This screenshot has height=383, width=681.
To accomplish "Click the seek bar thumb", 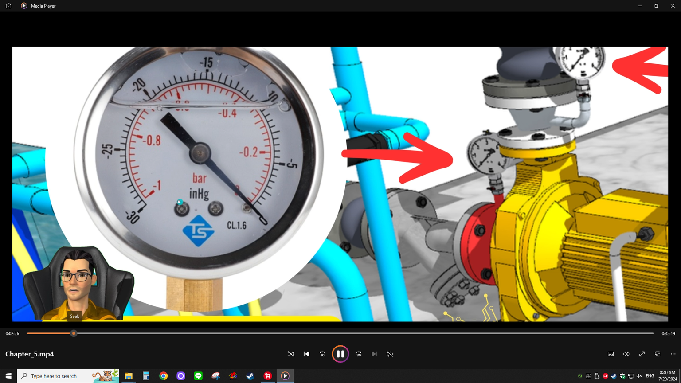I will (74, 333).
